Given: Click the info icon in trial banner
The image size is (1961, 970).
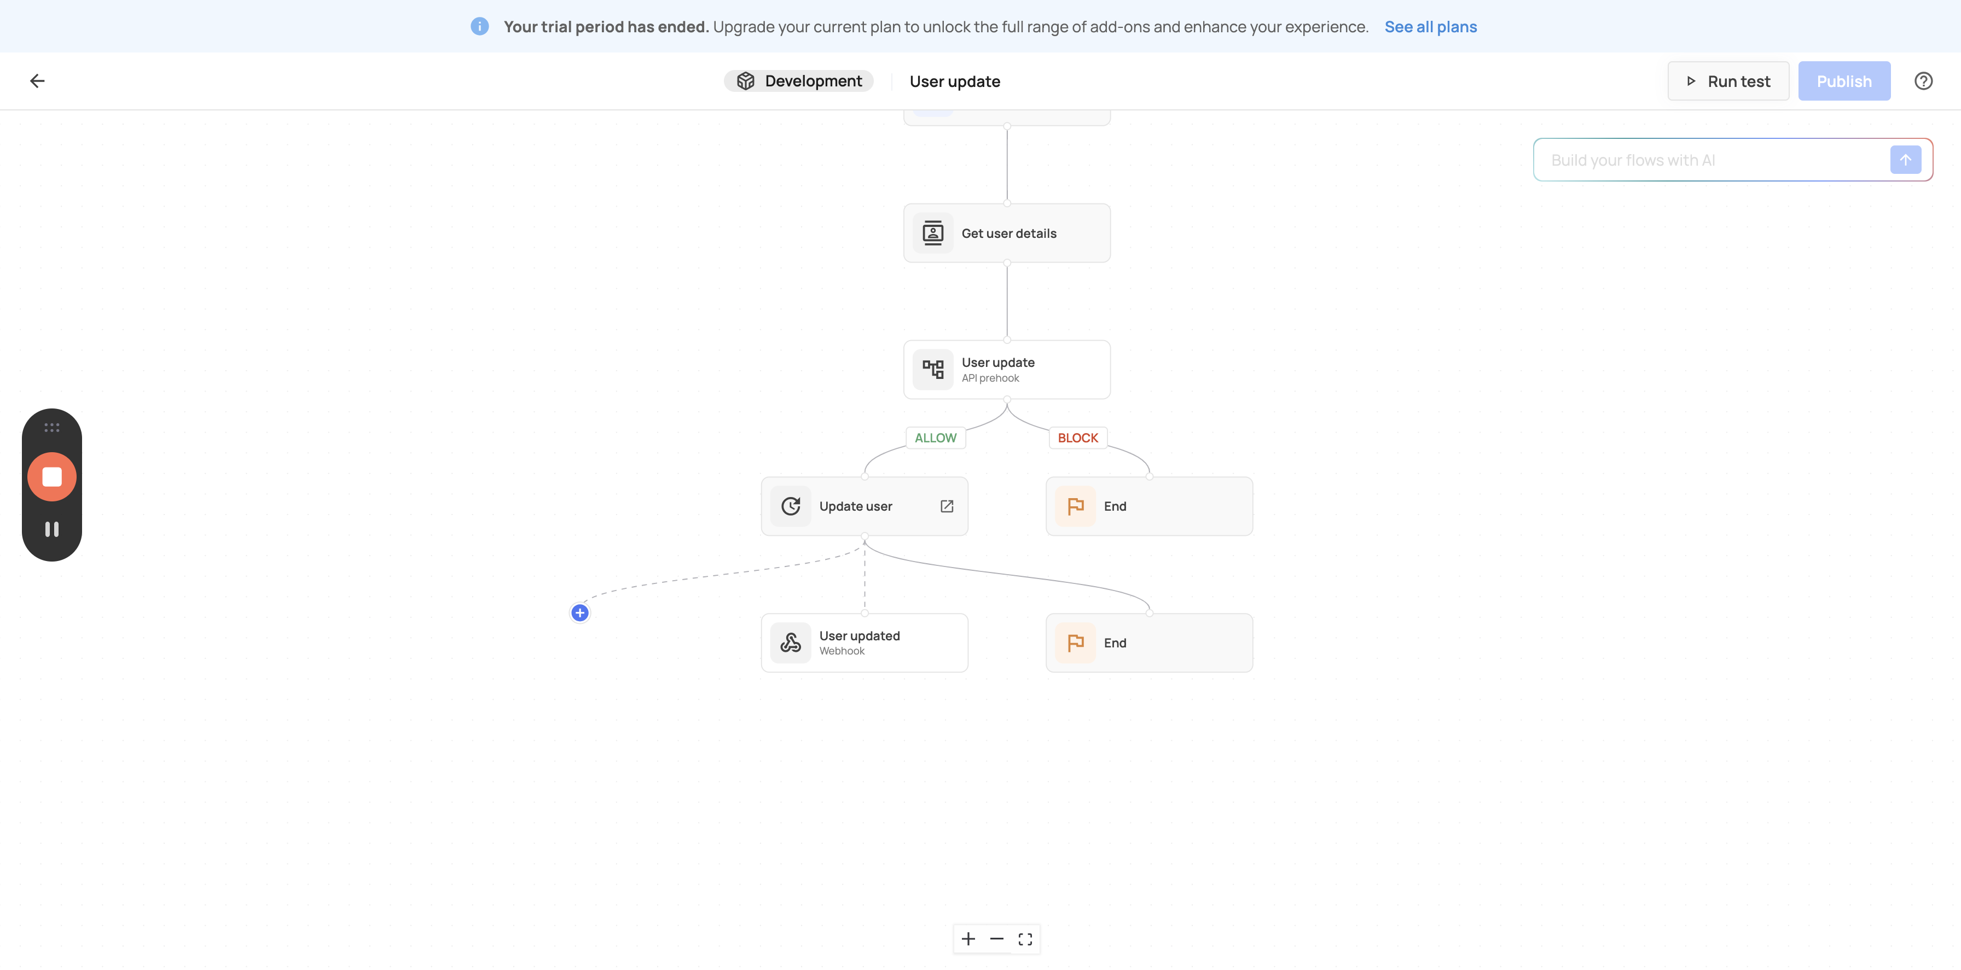Looking at the screenshot, I should [x=480, y=27].
